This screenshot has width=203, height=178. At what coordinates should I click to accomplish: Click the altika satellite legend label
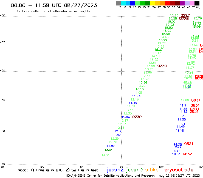pos(152,170)
